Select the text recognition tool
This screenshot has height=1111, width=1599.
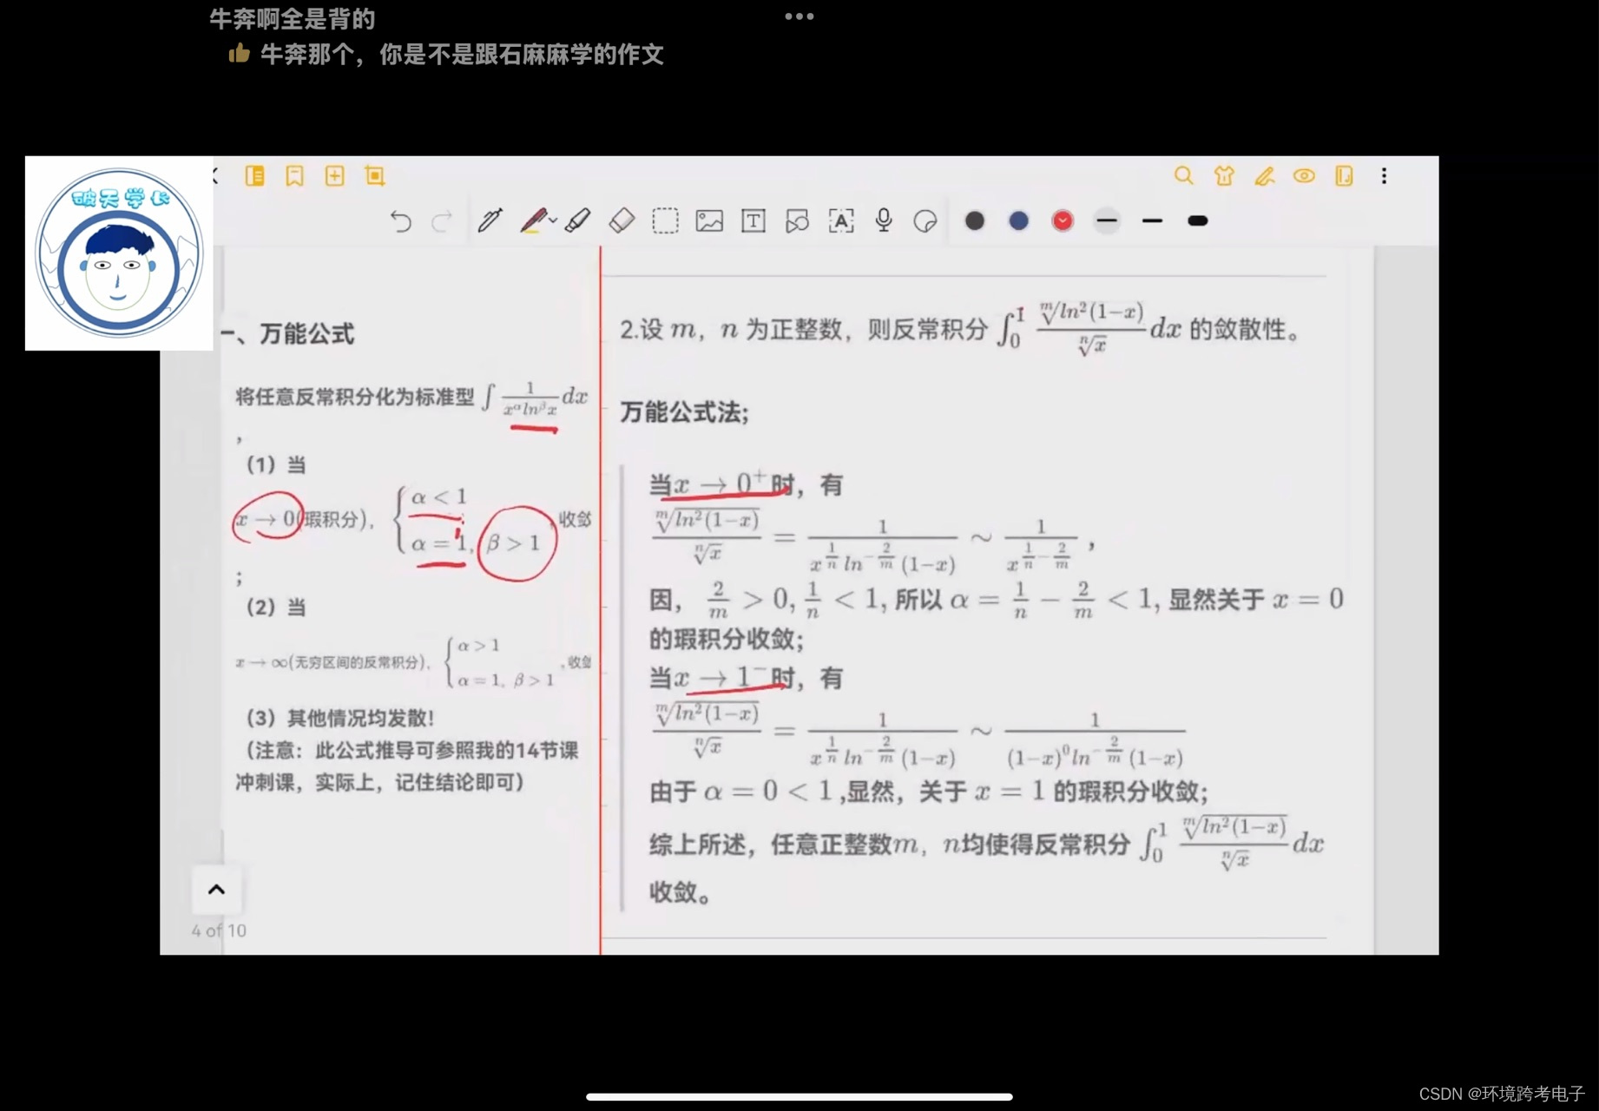(x=841, y=220)
